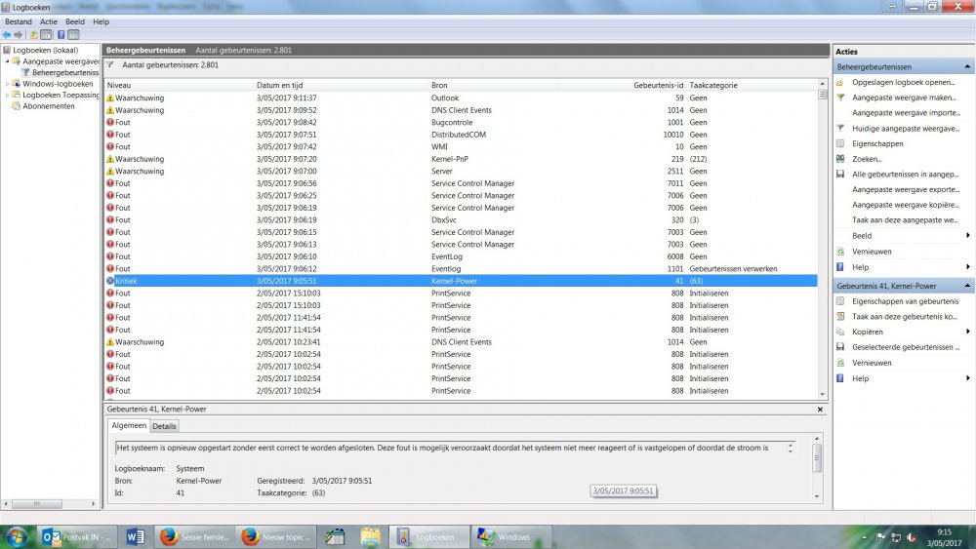Viewport: 976px width, 549px height.
Task: Click the lower Vernieuwen action
Action: pyautogui.click(x=872, y=363)
